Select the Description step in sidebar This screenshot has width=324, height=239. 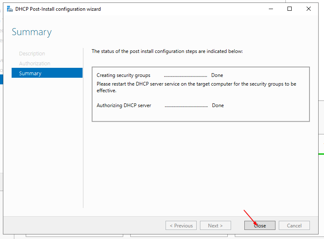coord(32,53)
